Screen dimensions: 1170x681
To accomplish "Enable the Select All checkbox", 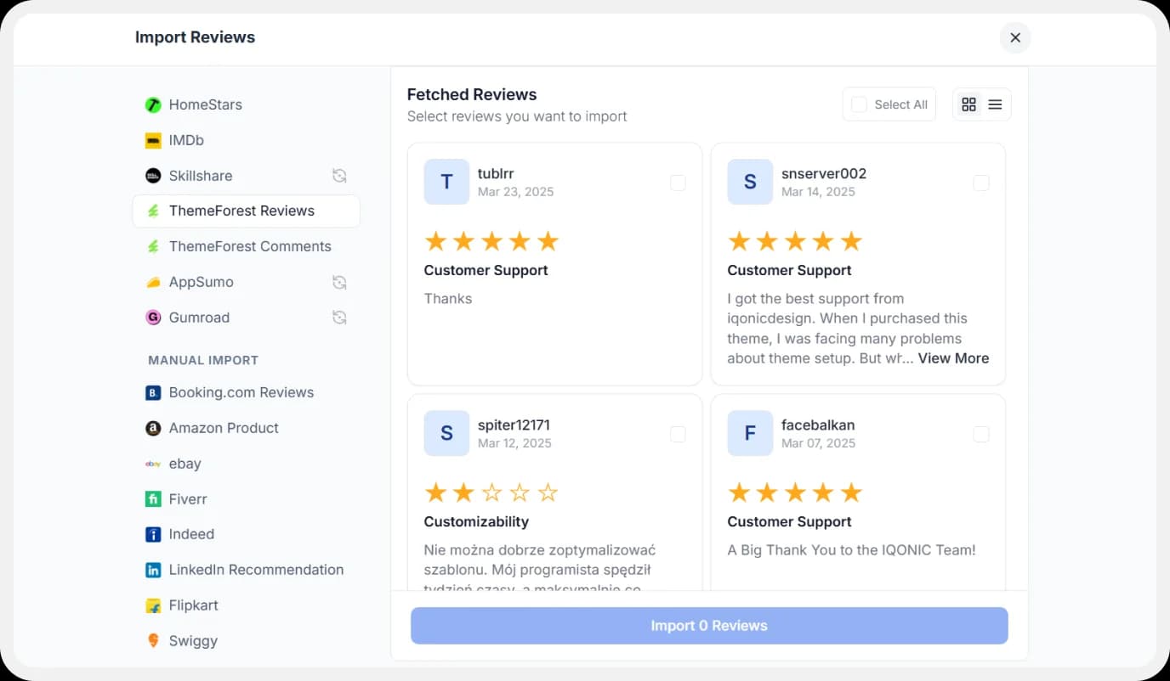I will coord(858,104).
